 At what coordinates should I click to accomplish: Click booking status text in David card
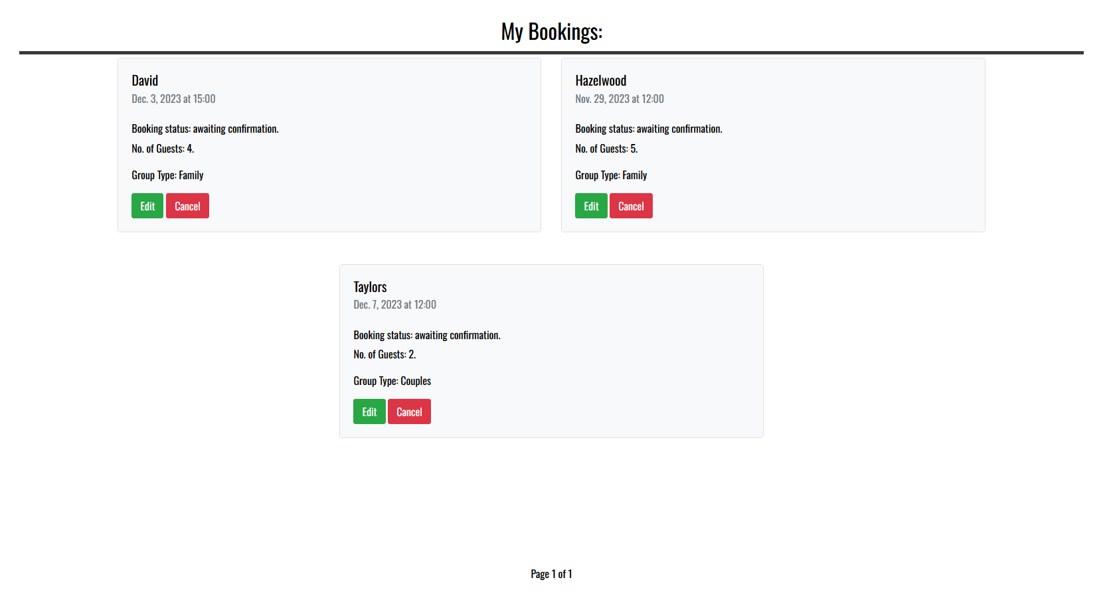pyautogui.click(x=205, y=129)
